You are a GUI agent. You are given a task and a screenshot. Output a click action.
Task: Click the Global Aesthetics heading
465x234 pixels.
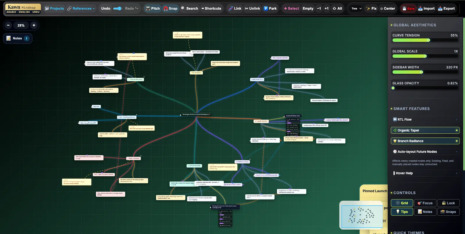click(x=415, y=25)
